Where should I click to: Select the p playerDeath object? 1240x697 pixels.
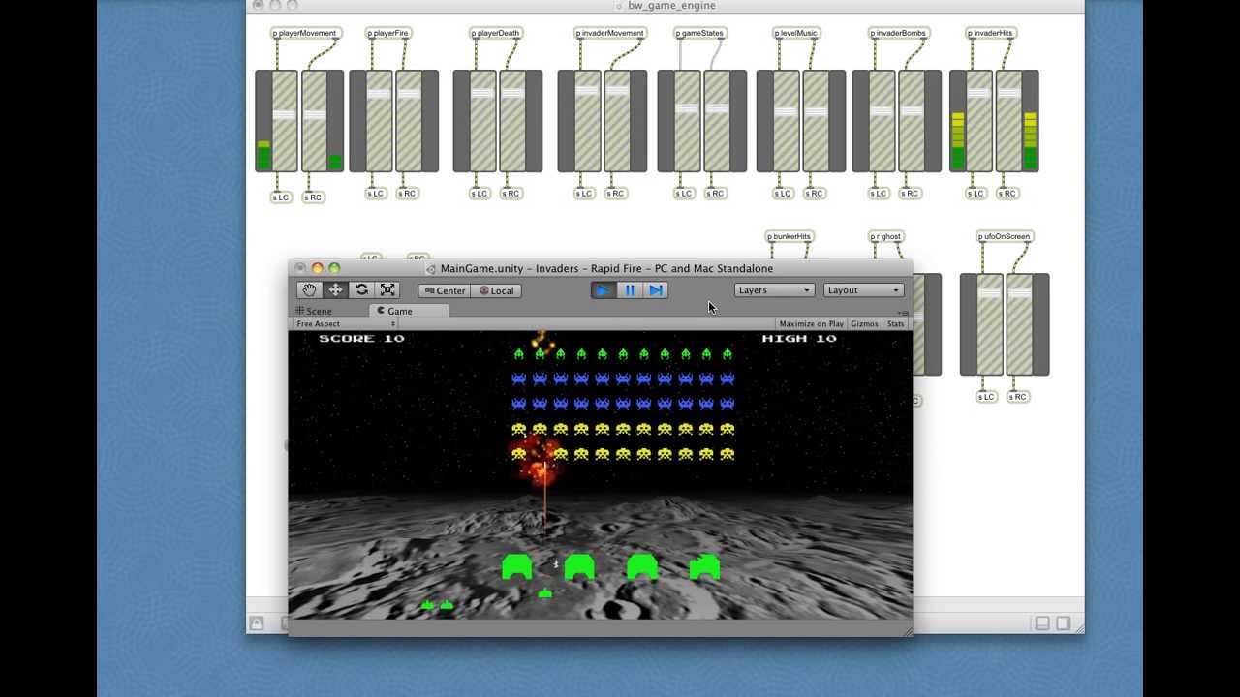tap(495, 33)
